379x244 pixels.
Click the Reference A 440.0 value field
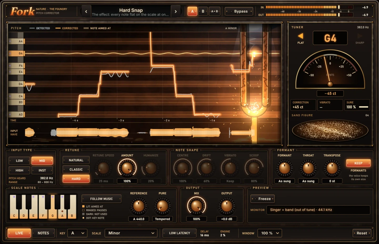(139, 219)
